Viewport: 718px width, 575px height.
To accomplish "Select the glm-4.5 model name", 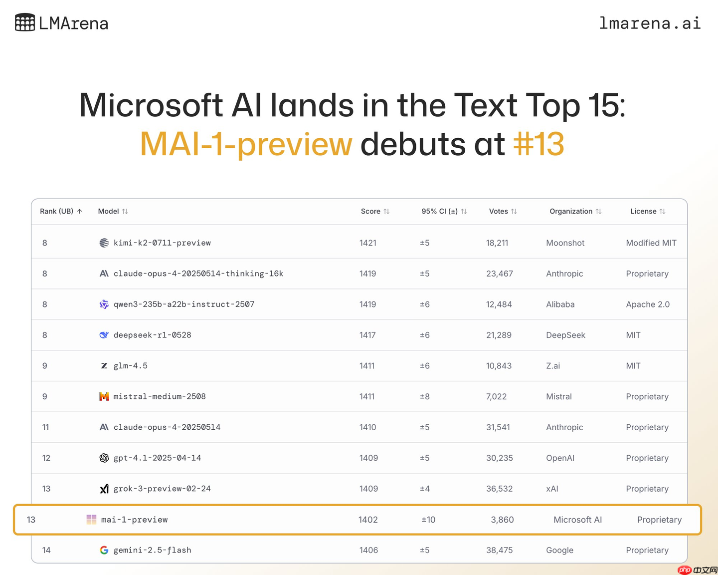I will [x=131, y=366].
